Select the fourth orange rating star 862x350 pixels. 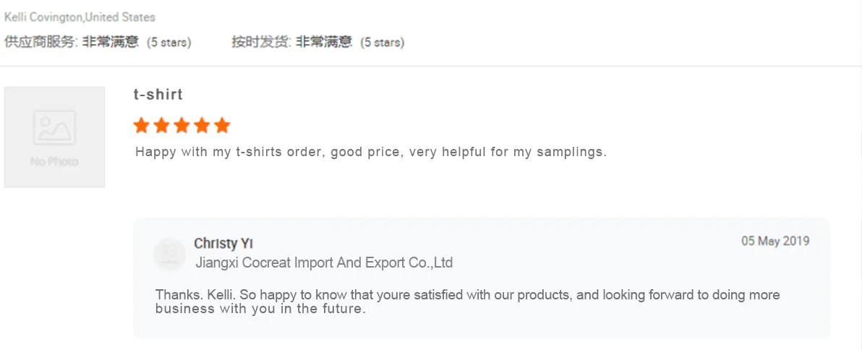pos(202,126)
